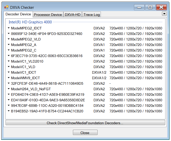Image resolution: width=171 pixels, height=141 pixels.
Task: Click DXVA2 value in ModeH264_VLD_NoFGT row
Action: (99, 89)
